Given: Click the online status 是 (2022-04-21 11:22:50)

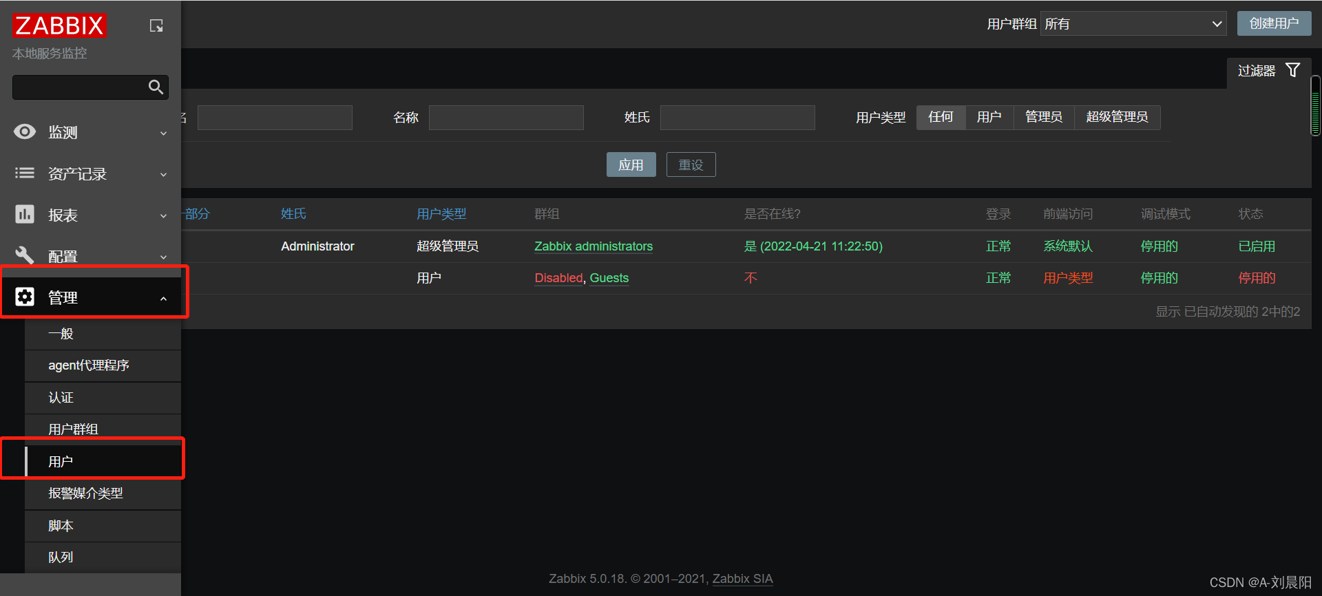Looking at the screenshot, I should [x=813, y=246].
